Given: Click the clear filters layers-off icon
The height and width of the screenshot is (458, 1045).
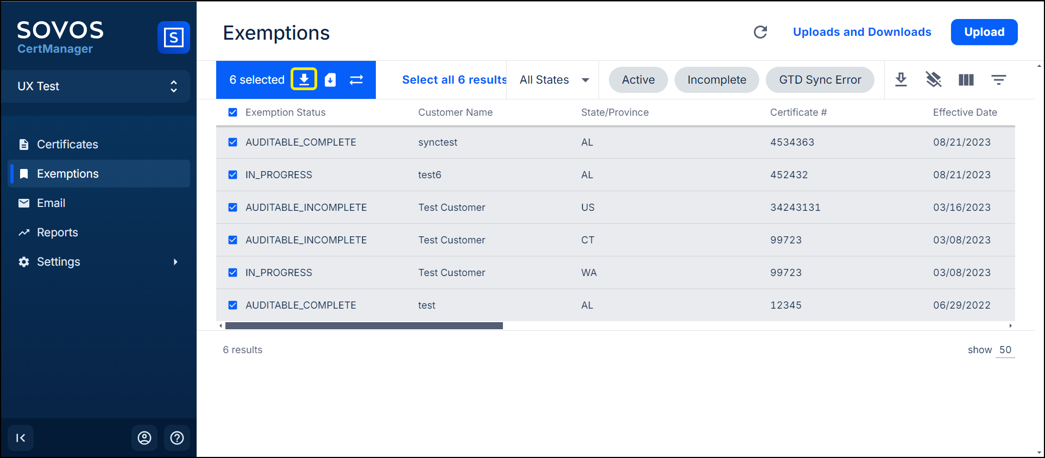Looking at the screenshot, I should [933, 80].
